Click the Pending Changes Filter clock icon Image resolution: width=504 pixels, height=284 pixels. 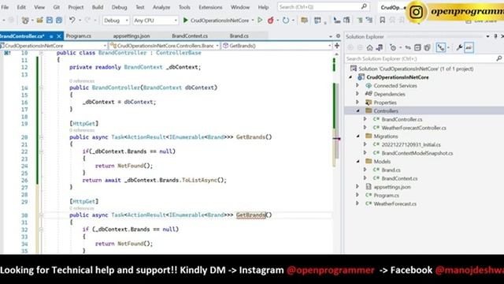click(393, 47)
